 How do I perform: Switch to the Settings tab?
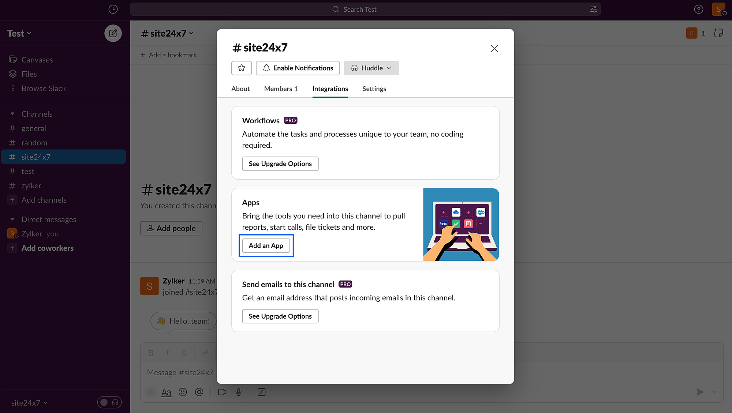click(374, 89)
